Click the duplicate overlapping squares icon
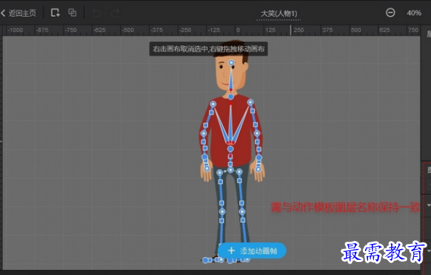This screenshot has height=275, width=431. 72,12
